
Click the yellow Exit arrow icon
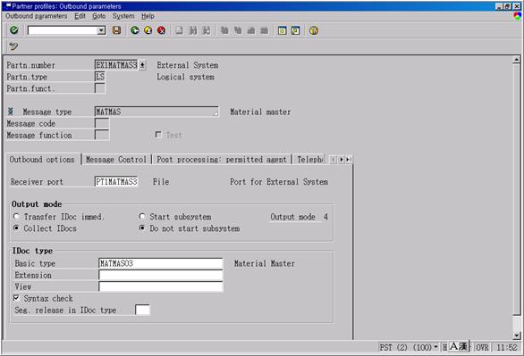(148, 30)
